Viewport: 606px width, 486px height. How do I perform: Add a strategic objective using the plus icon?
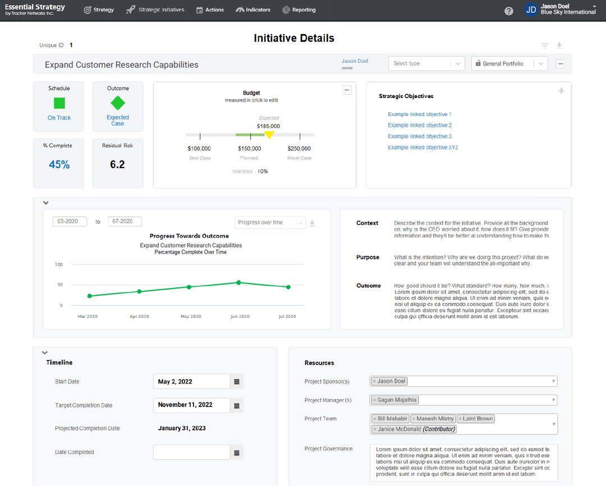(561, 90)
